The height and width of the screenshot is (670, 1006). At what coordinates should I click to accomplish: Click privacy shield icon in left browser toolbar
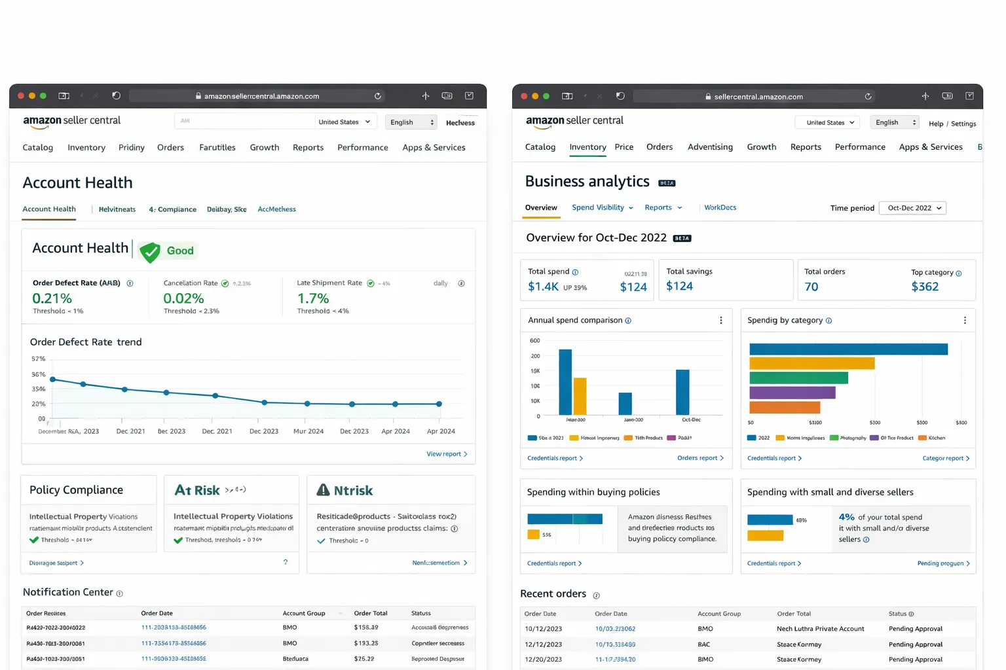tap(117, 96)
